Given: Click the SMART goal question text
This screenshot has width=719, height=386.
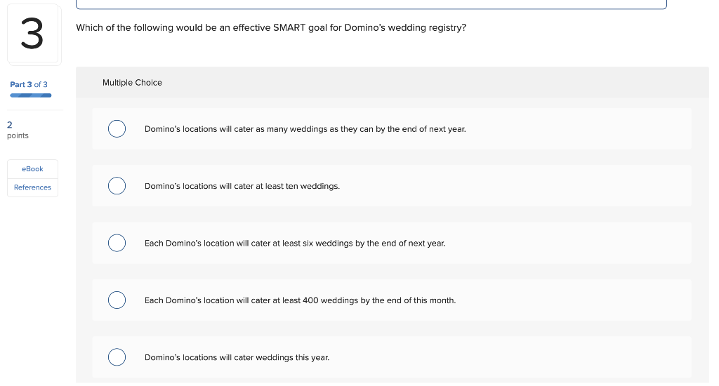Looking at the screenshot, I should [x=271, y=27].
